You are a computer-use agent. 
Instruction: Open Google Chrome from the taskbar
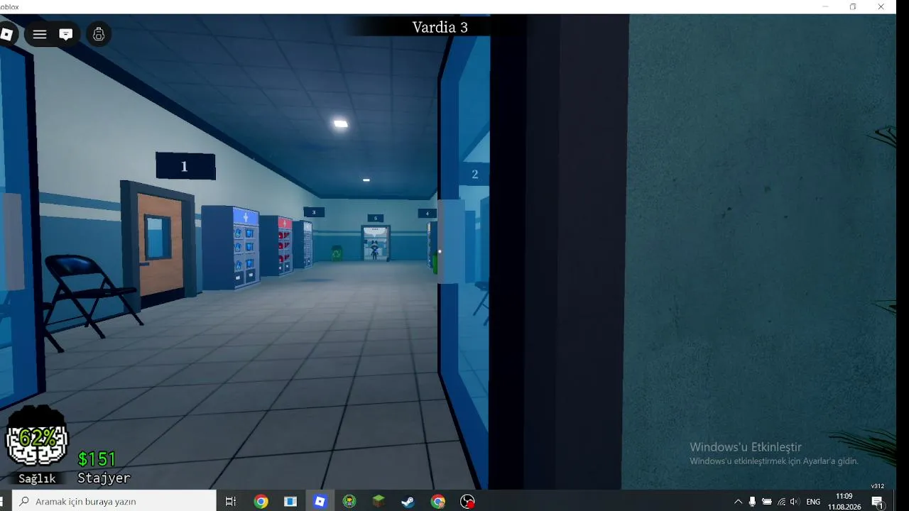pos(261,501)
